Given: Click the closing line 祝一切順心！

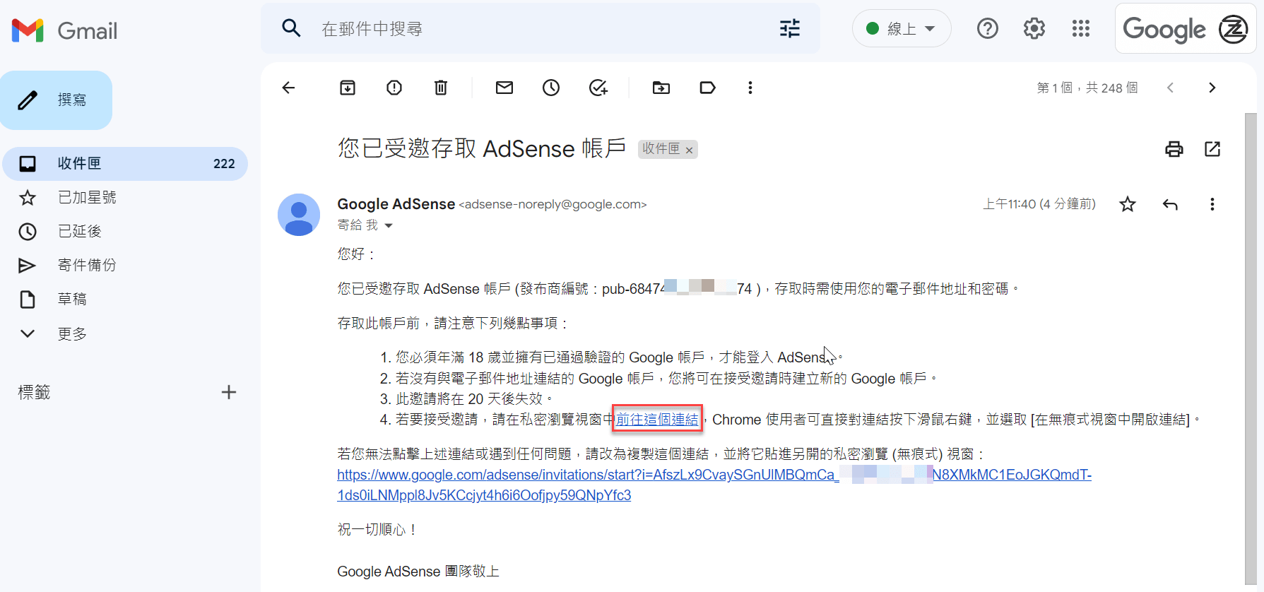Looking at the screenshot, I should [x=378, y=530].
